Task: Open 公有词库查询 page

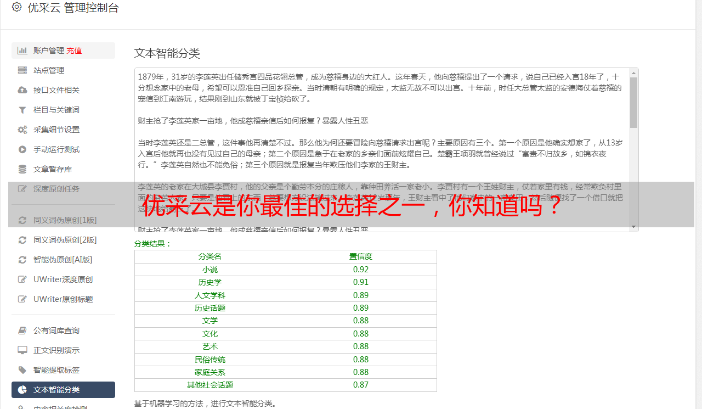Action: pos(63,330)
